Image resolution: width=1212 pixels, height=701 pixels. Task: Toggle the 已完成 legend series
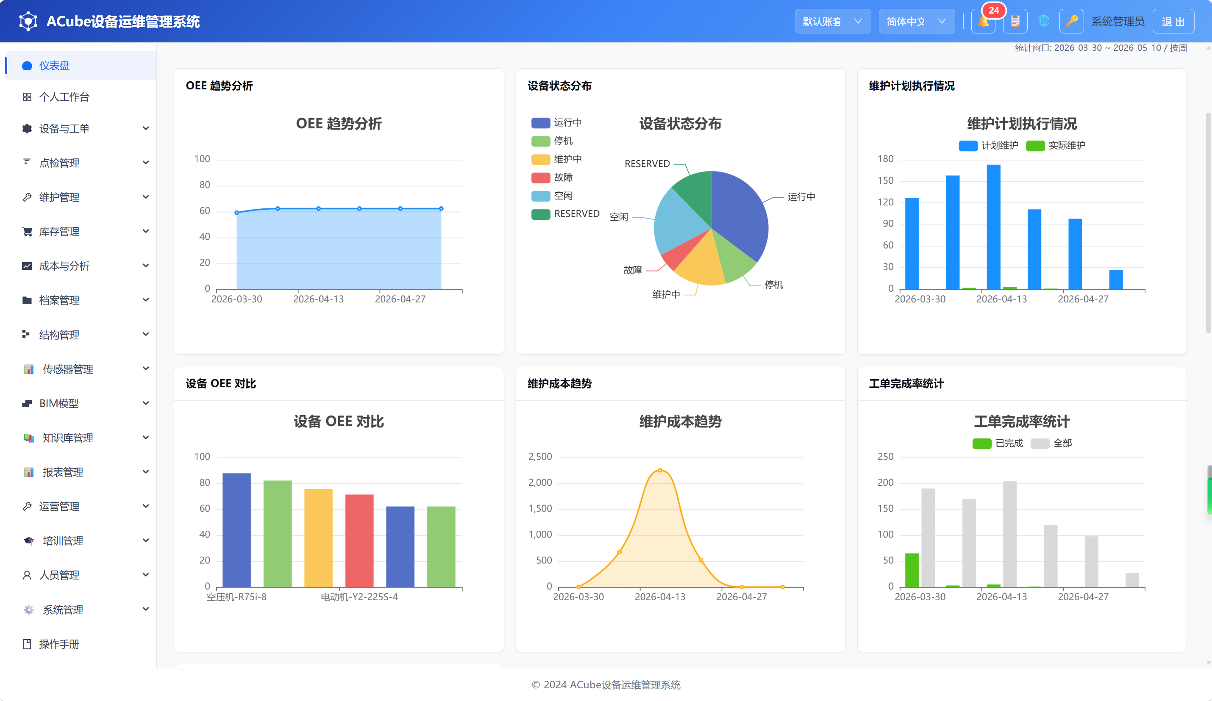tap(998, 443)
